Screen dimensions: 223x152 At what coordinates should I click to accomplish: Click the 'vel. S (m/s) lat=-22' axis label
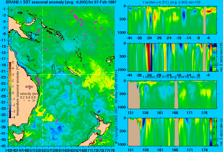point(221,132)
